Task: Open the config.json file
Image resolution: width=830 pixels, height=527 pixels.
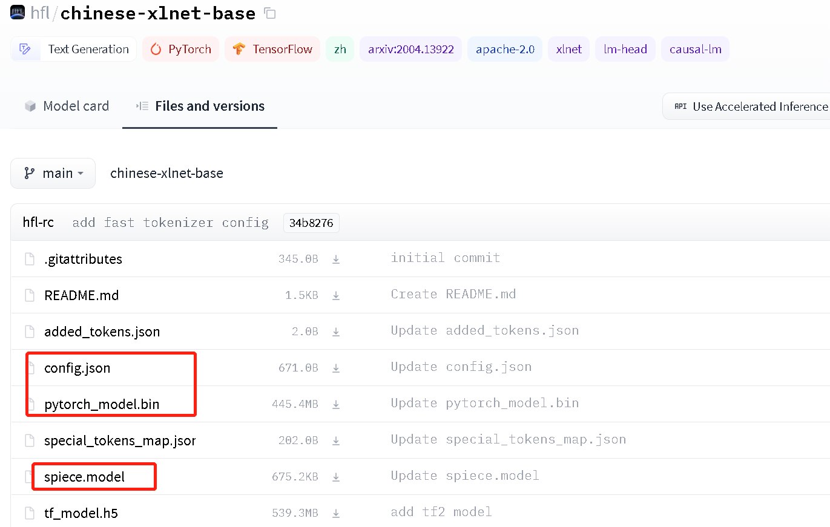Action: (77, 368)
